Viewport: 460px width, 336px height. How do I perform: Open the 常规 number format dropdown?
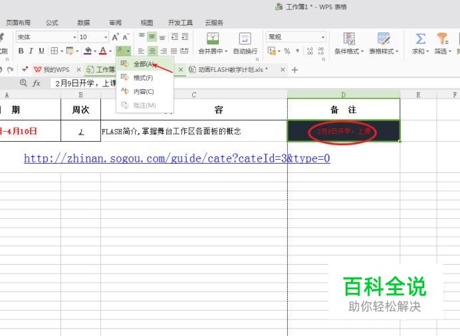(323, 37)
